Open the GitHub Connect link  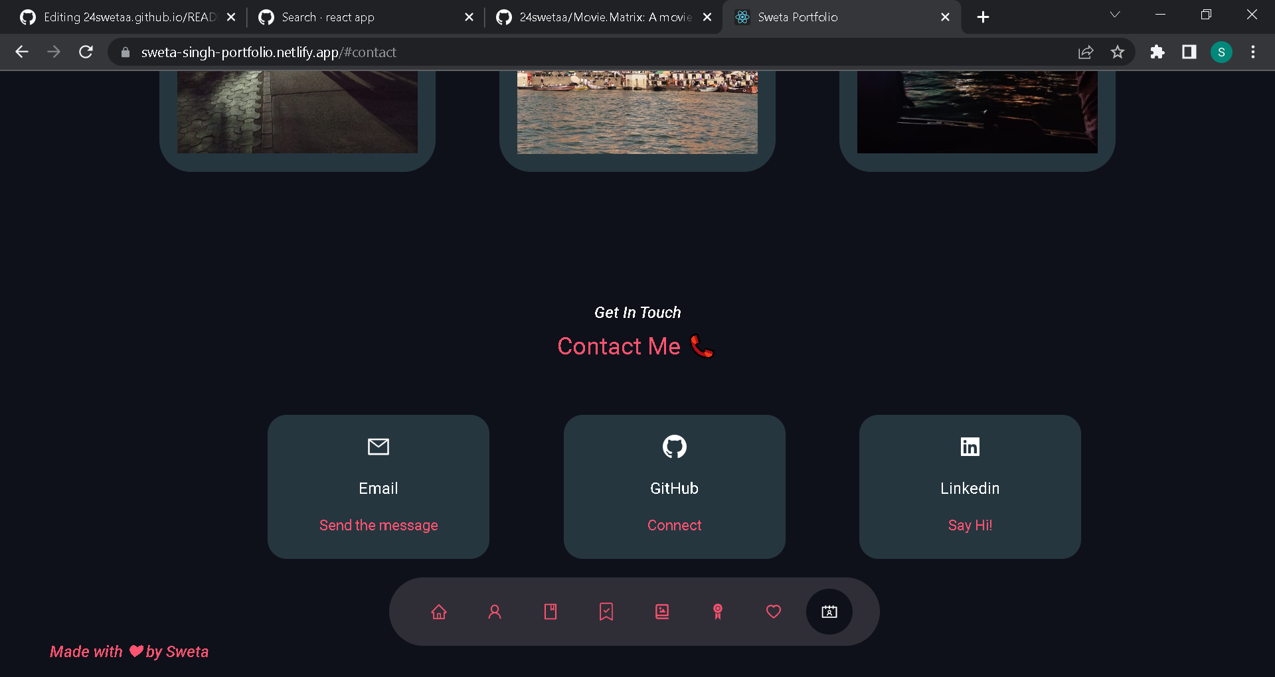click(x=675, y=525)
